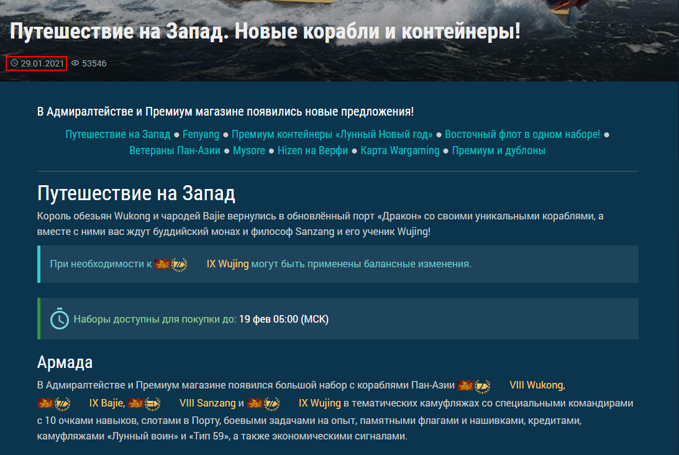Screen dimensions: 679x455
Task: Click Pan-Asia flag icon before VIII Wukong
Action: [x=465, y=385]
